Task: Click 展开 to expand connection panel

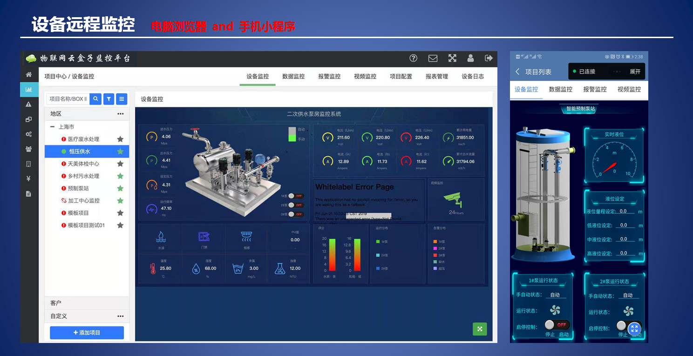Action: click(635, 72)
